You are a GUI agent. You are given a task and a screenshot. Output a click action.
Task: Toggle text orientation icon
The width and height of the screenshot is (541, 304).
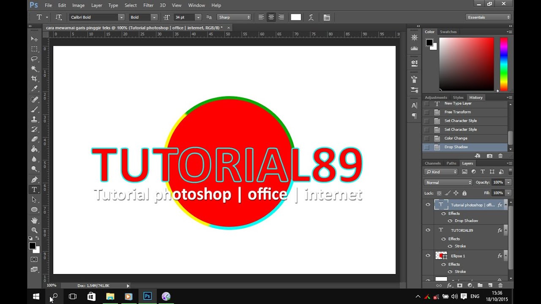59,17
